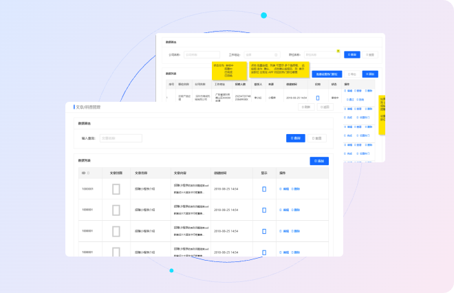Image resolution: width=454 pixels, height=293 pixels.
Task: Toggle the 显示 checkbox in third article row
Action: point(264,231)
